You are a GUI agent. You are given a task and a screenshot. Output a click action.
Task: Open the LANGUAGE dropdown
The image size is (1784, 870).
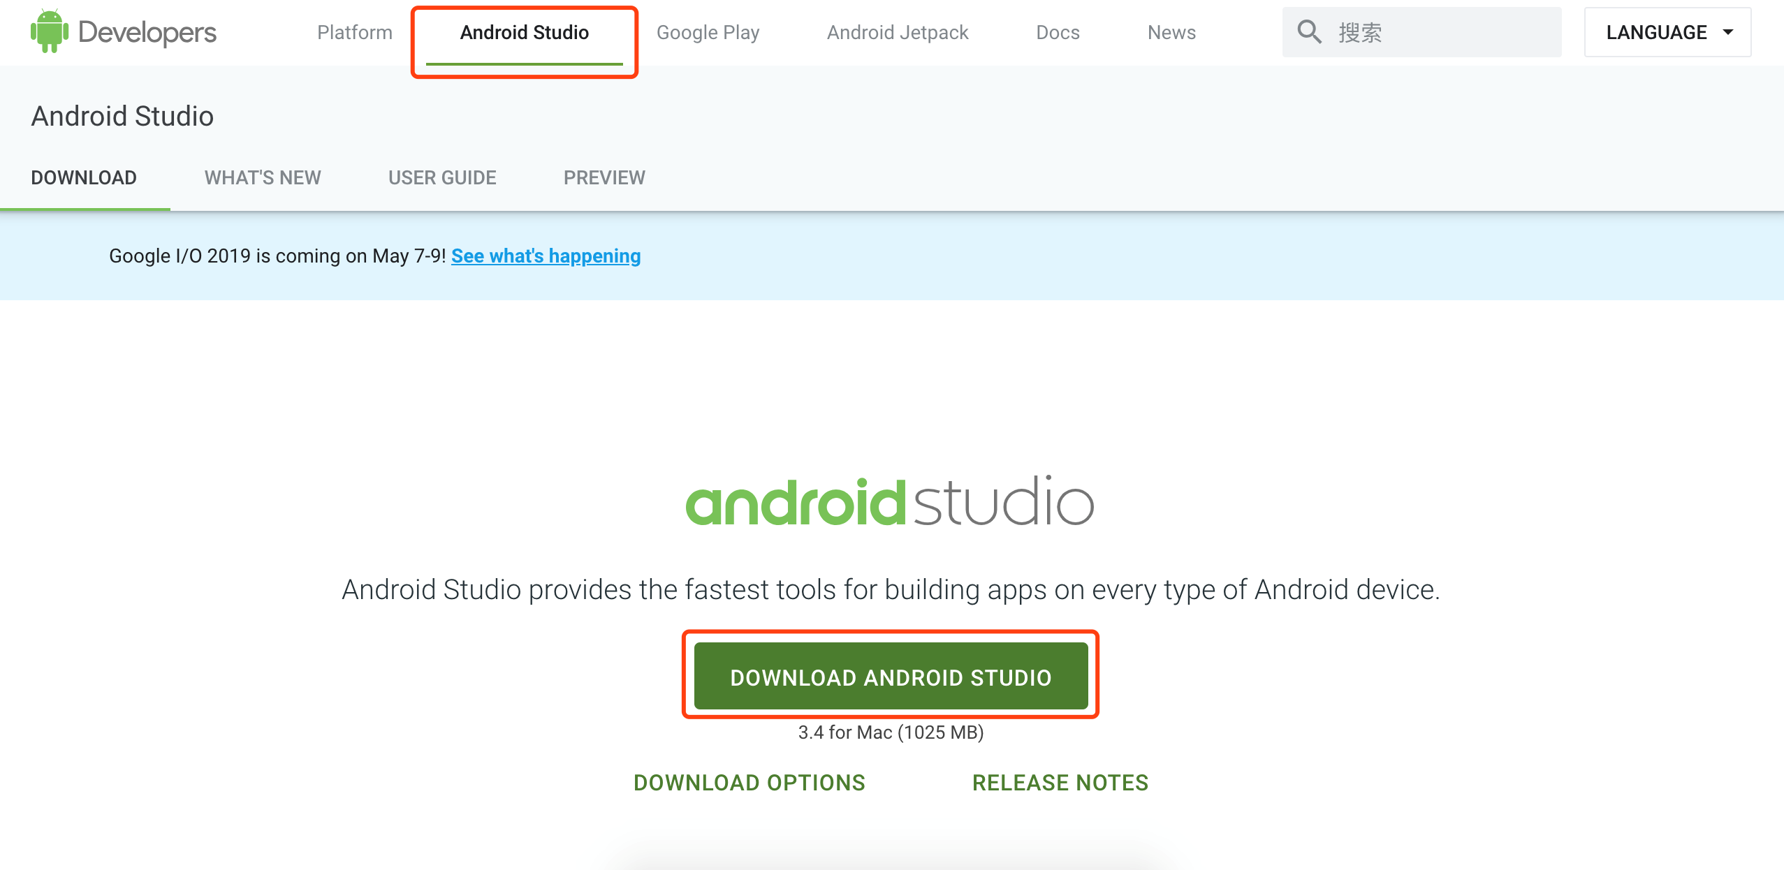(x=1667, y=32)
